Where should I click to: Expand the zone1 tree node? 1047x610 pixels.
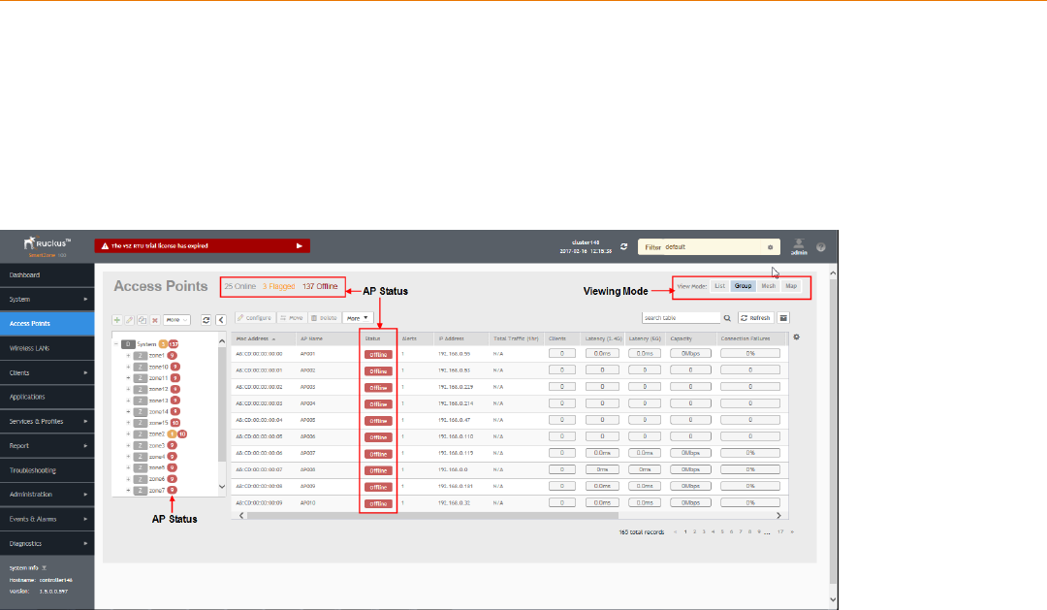click(128, 356)
